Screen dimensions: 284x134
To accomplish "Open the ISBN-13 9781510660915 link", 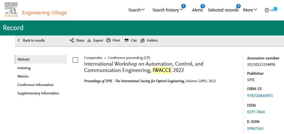I will pyautogui.click(x=260, y=96).
